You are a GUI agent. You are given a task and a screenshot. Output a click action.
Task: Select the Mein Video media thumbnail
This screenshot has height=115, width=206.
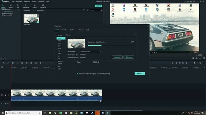tap(32, 19)
